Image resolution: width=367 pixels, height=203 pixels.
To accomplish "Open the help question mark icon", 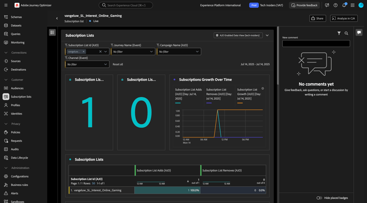I will [335, 5].
